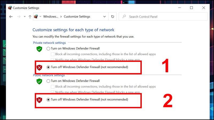
Task: Click the firewall icon in address bar
Action: tap(36, 17)
